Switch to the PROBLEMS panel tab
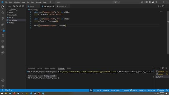This screenshot has height=95, width=169. point(31,68)
